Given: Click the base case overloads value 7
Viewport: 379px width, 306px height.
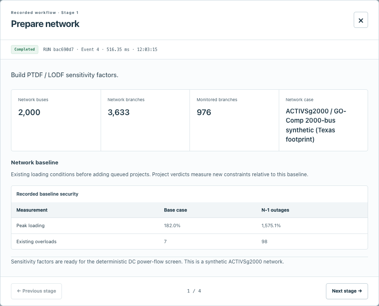Looking at the screenshot, I should (165, 242).
